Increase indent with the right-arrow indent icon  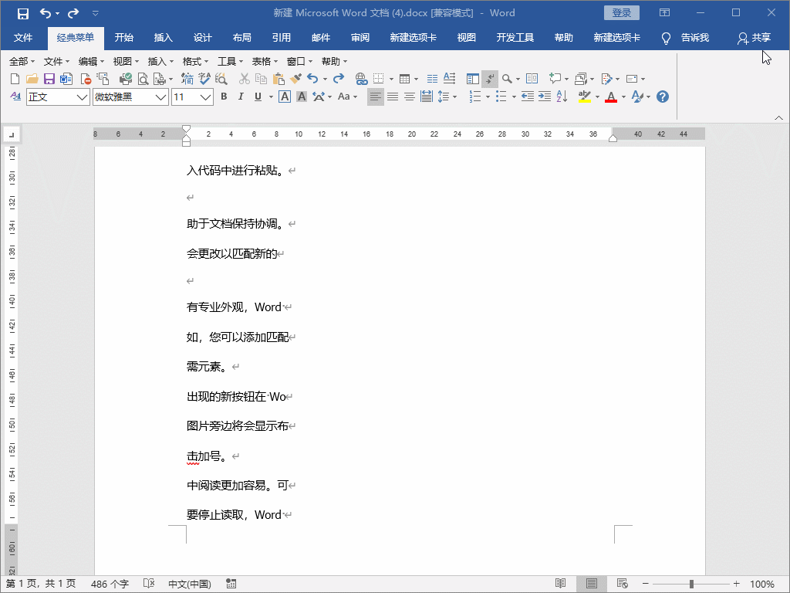click(x=545, y=97)
